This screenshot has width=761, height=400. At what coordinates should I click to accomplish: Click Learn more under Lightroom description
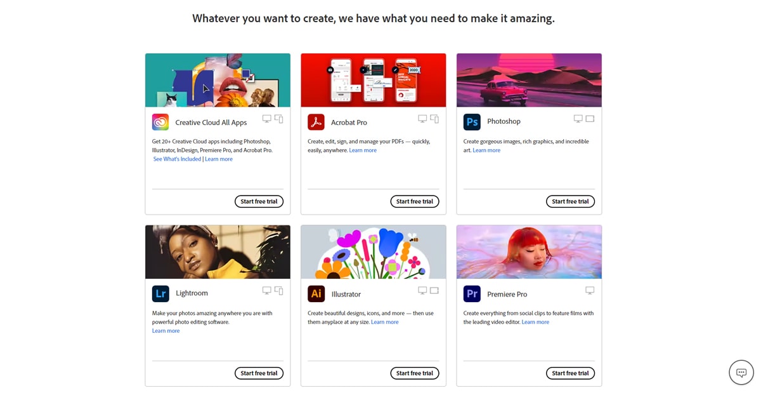tap(166, 331)
